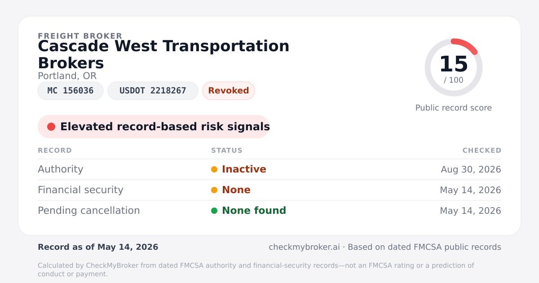Click the Elevated record-based risk signals banner
Image resolution: width=539 pixels, height=283 pixels.
tap(154, 127)
